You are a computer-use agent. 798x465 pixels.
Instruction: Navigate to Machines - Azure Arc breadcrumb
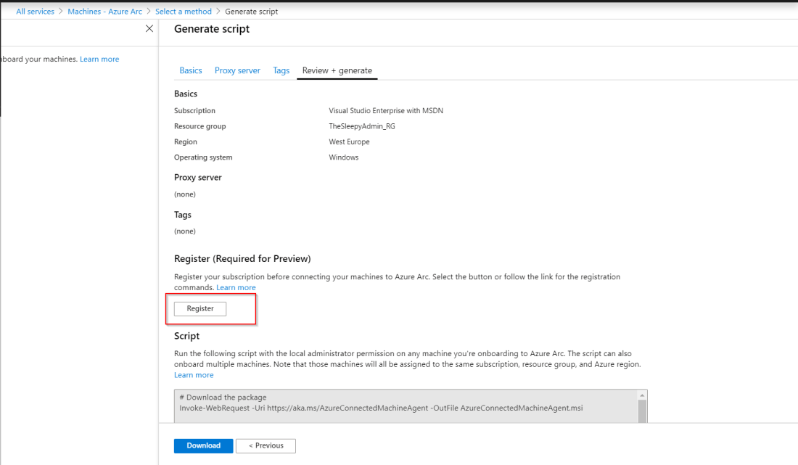pos(104,12)
